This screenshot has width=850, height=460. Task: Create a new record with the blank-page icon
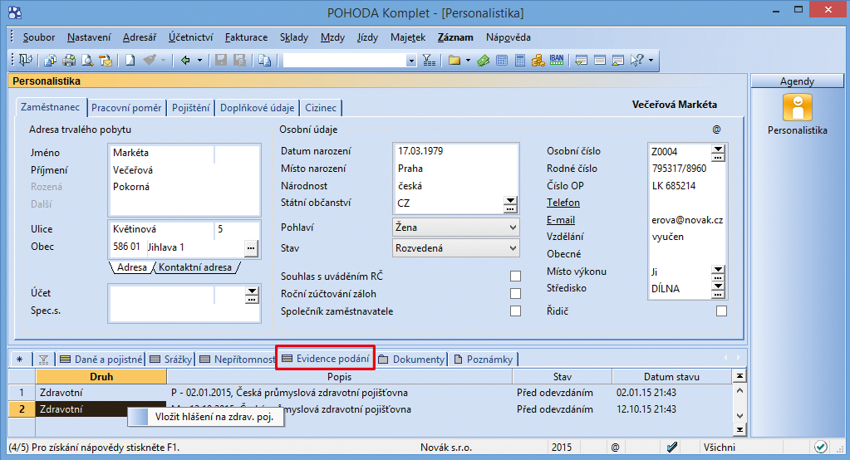(x=130, y=60)
